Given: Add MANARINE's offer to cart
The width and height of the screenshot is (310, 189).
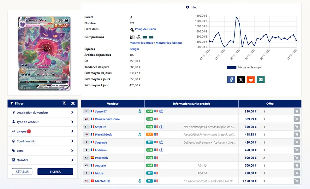Looking at the screenshot, I should pyautogui.click(x=296, y=181).
